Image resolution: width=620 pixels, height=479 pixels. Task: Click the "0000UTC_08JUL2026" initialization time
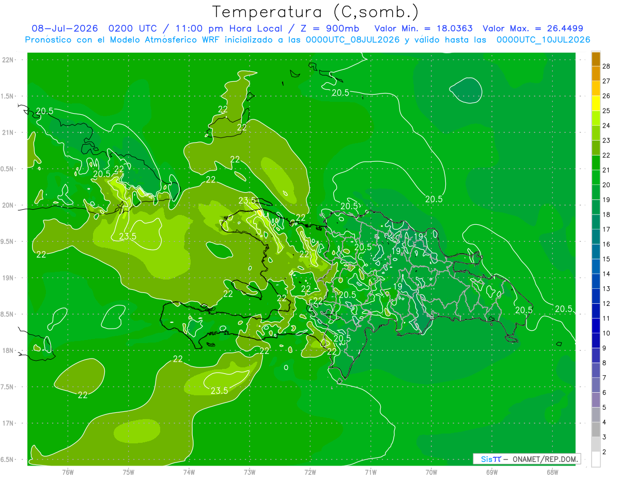353,40
